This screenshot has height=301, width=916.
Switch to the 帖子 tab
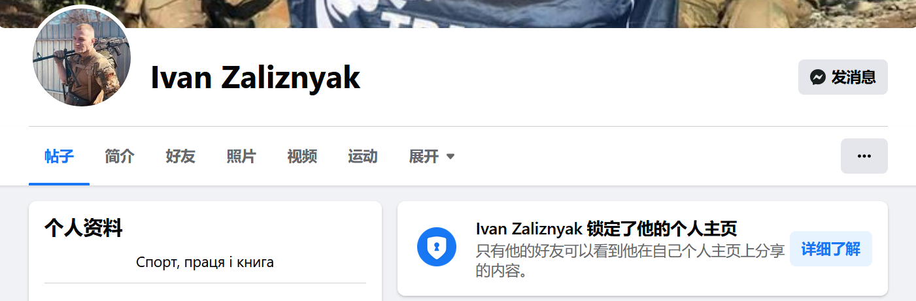point(59,157)
